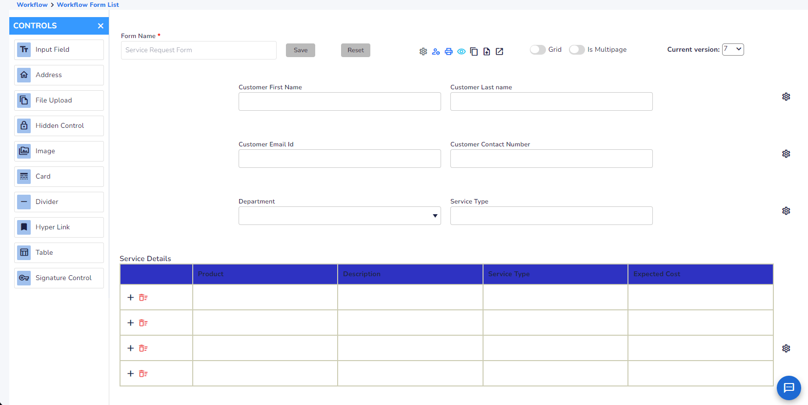Close the Controls panel
This screenshot has width=808, height=405.
[101, 26]
